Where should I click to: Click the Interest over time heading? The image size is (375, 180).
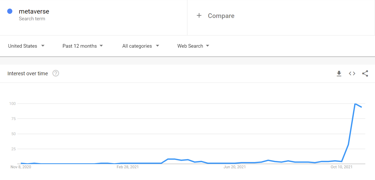pos(28,74)
